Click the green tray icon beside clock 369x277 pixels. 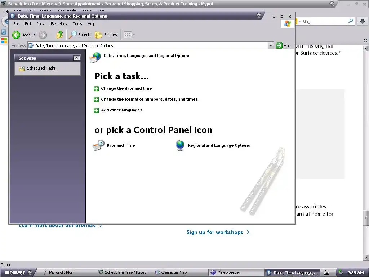340,272
